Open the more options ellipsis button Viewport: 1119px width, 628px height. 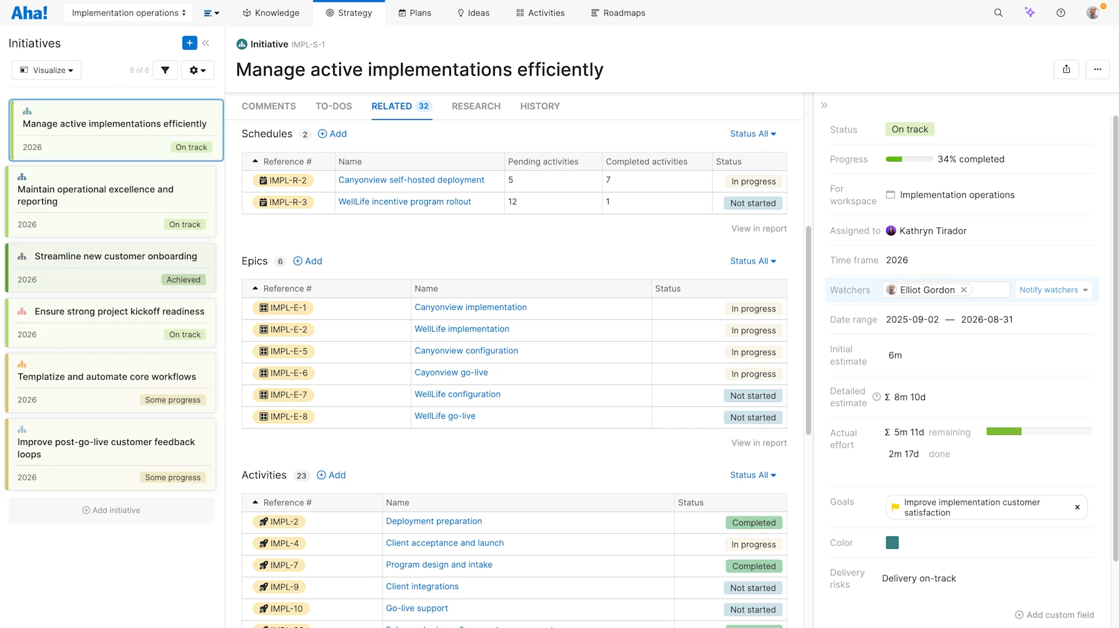1098,69
